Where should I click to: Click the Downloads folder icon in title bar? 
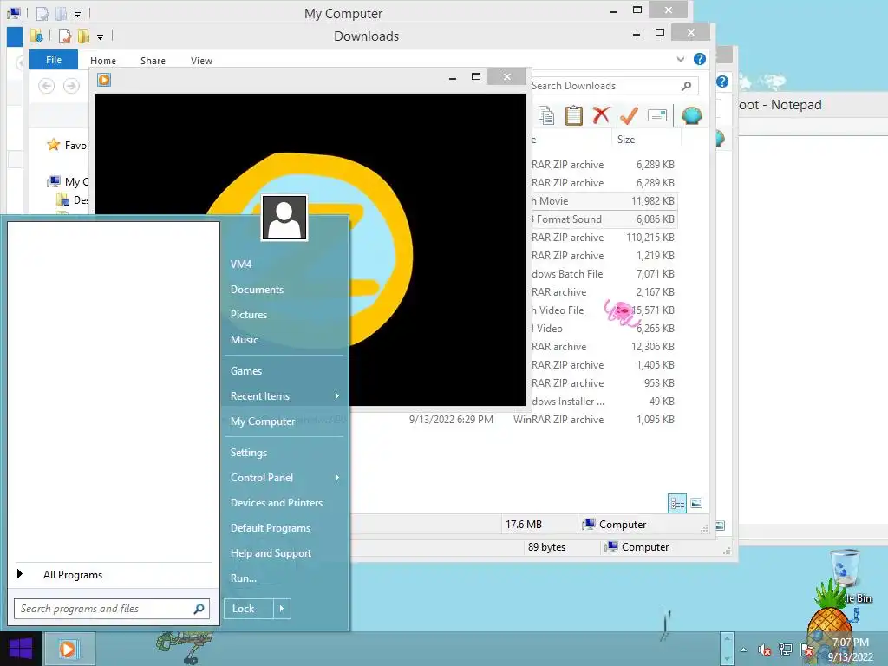coord(36,36)
